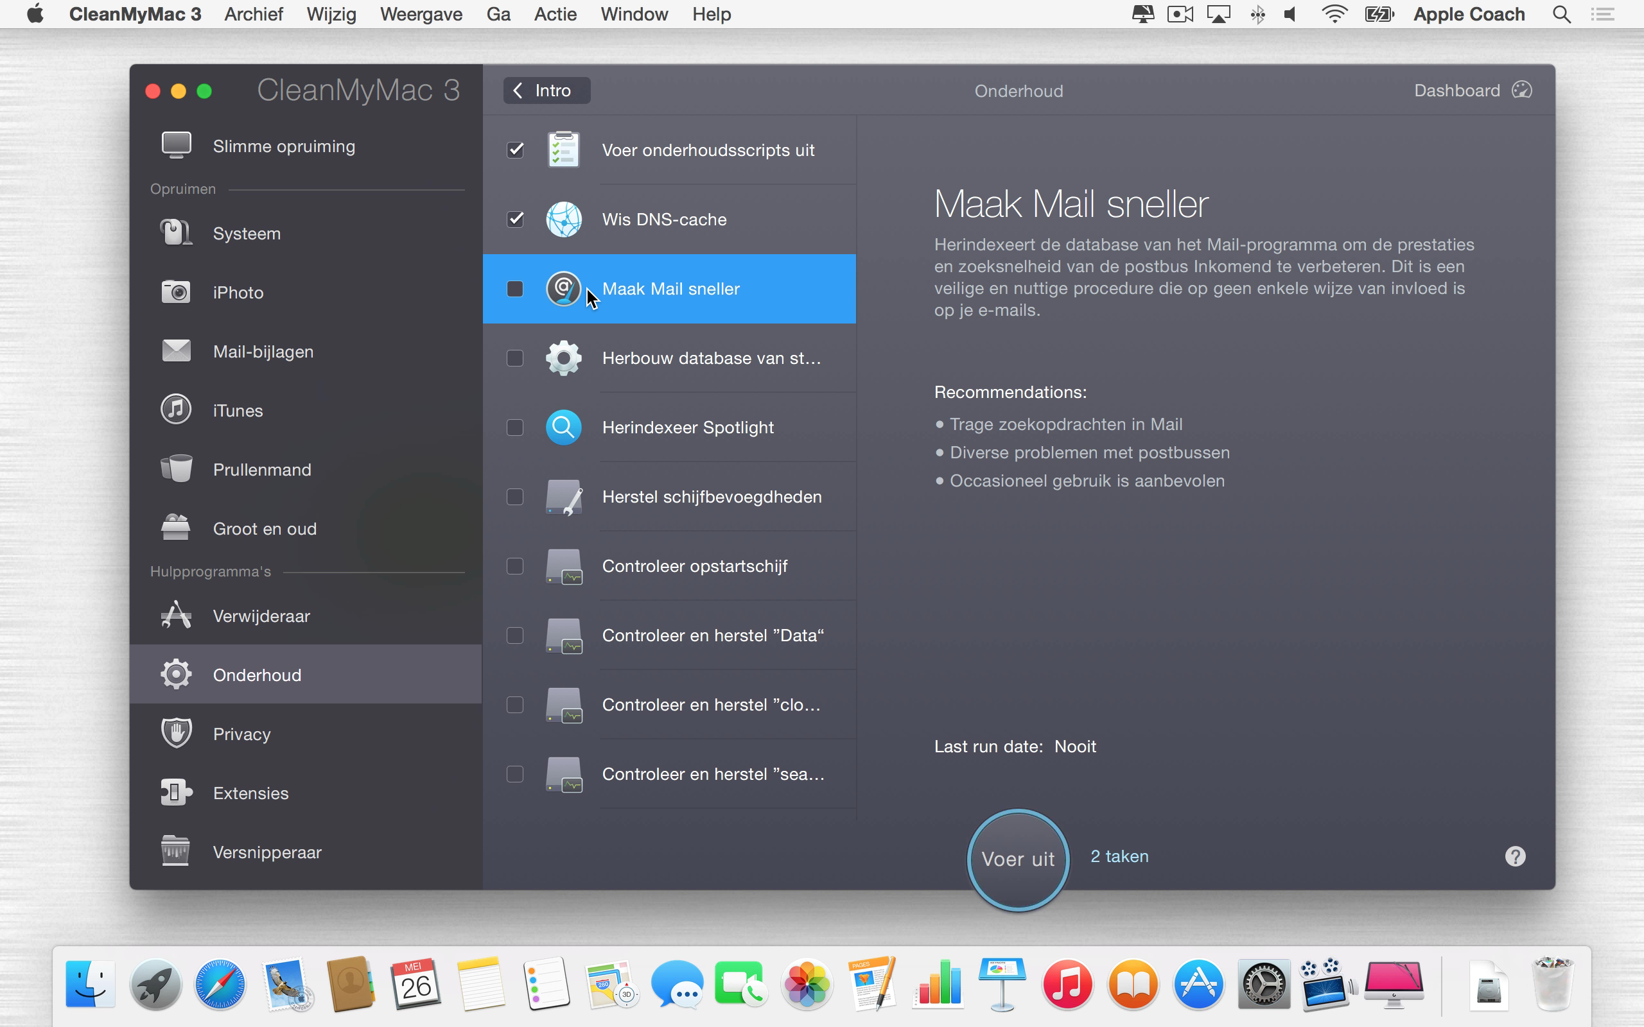
Task: Click the Onderhoud gear sidebar icon
Action: click(176, 675)
